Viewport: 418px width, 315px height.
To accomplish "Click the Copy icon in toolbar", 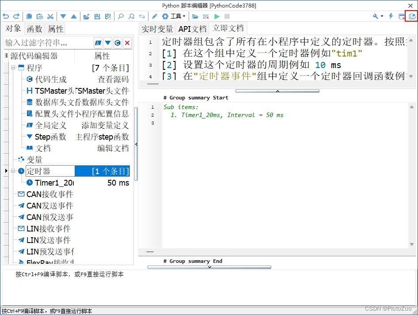I will coord(29,16).
